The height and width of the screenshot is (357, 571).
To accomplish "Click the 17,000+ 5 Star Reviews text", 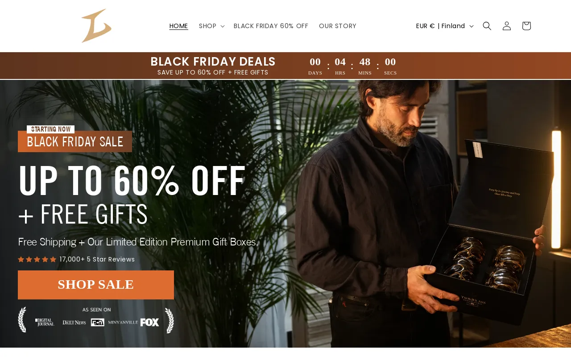I will 97,259.
